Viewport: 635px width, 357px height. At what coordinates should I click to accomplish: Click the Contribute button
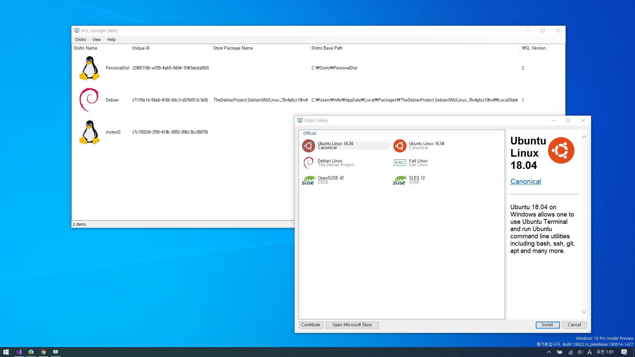(x=311, y=325)
